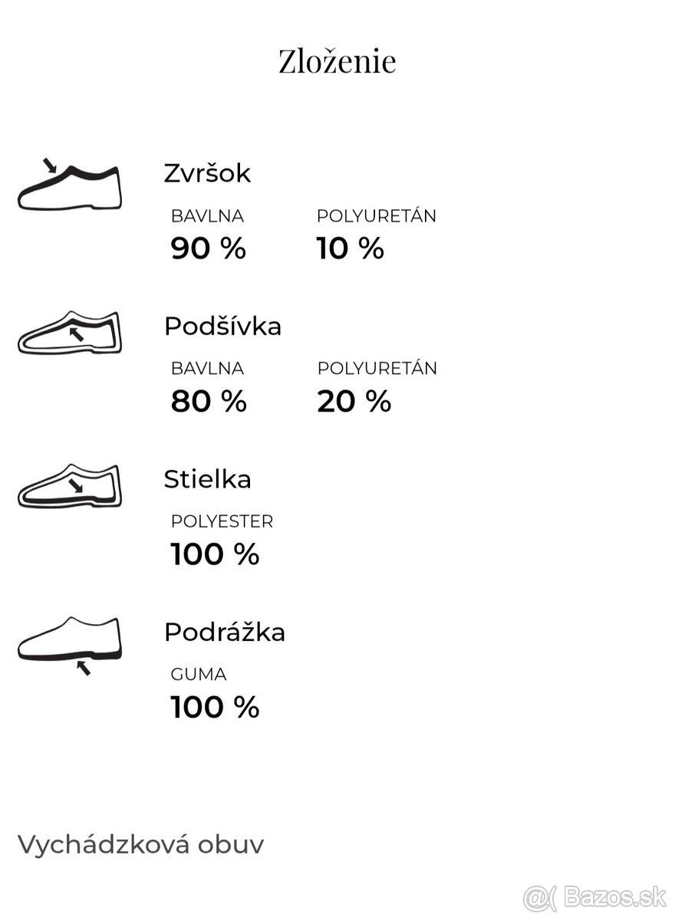Click the Zvršok upper shoe icon
Screen dimensions: 675x920
tap(70, 185)
